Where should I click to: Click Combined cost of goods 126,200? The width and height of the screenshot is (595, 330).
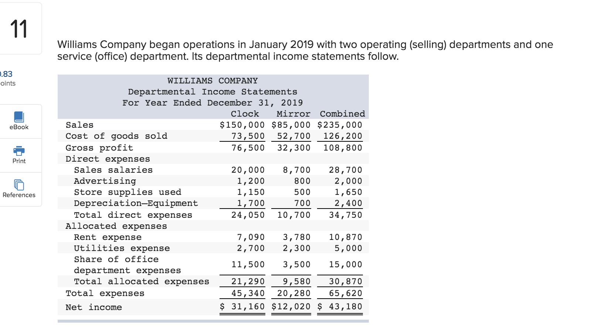pos(343,136)
